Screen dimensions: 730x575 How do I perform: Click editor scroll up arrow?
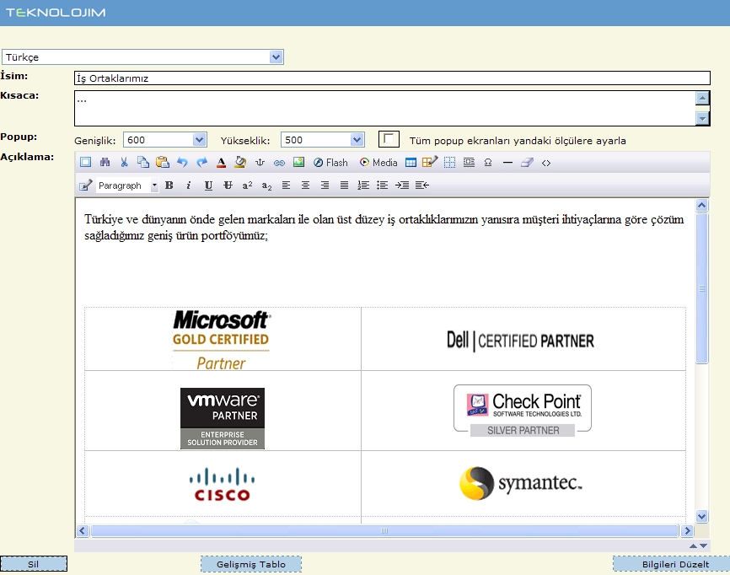pos(701,205)
